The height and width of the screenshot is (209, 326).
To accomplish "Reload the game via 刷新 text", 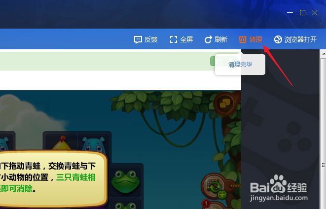I will (221, 39).
